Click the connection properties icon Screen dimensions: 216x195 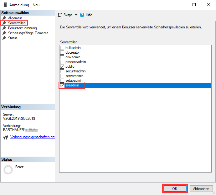tap(5, 137)
